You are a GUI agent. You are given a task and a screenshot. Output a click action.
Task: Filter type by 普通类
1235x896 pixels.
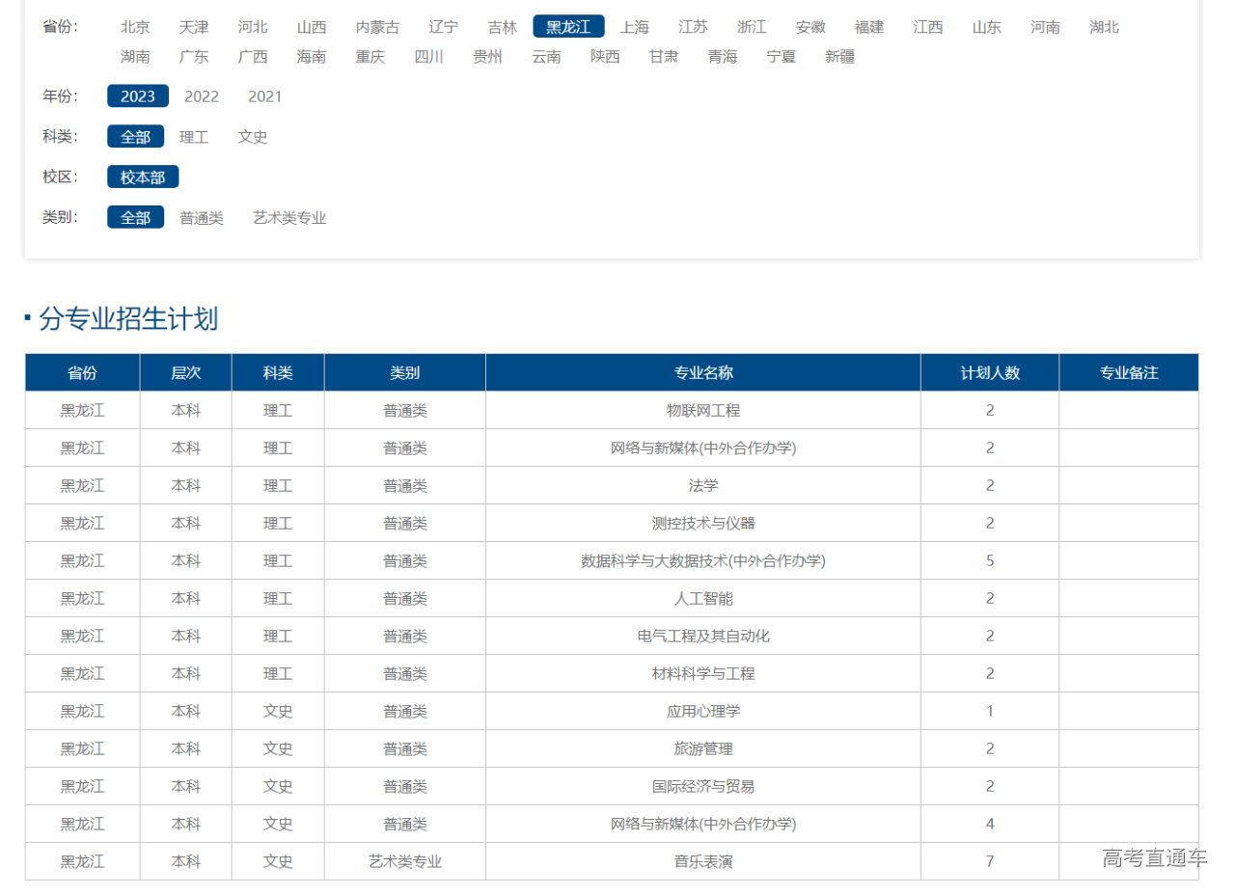click(201, 218)
